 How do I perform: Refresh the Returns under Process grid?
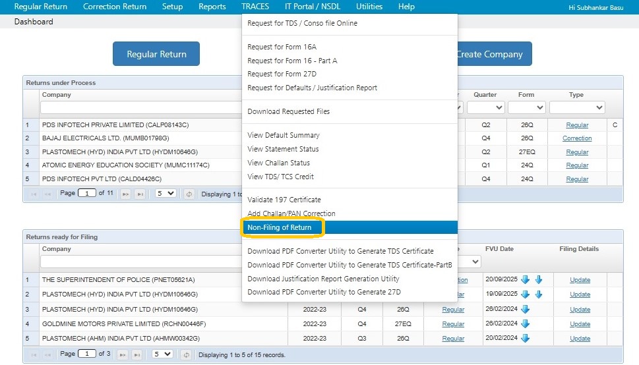[189, 194]
